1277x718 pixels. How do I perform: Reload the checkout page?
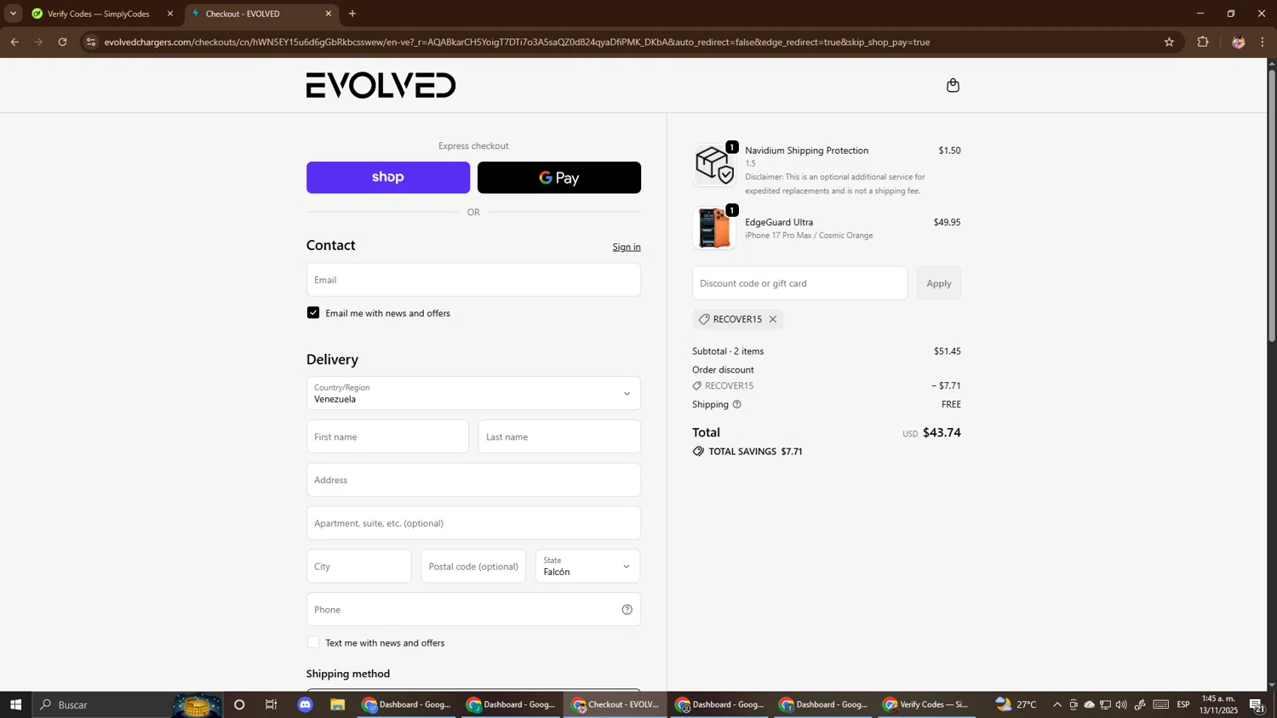(62, 42)
